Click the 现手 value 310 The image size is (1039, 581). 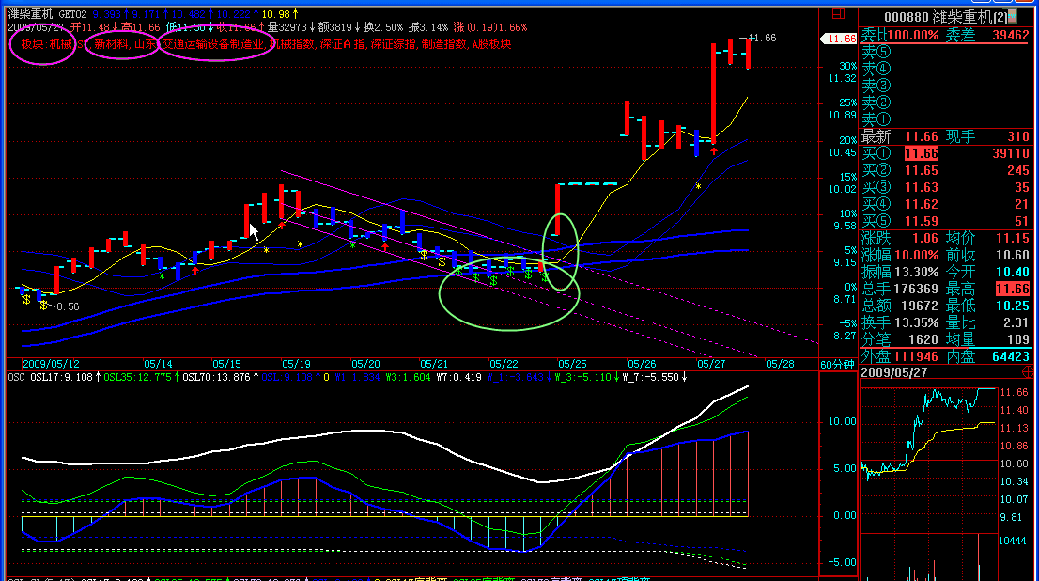[1018, 136]
